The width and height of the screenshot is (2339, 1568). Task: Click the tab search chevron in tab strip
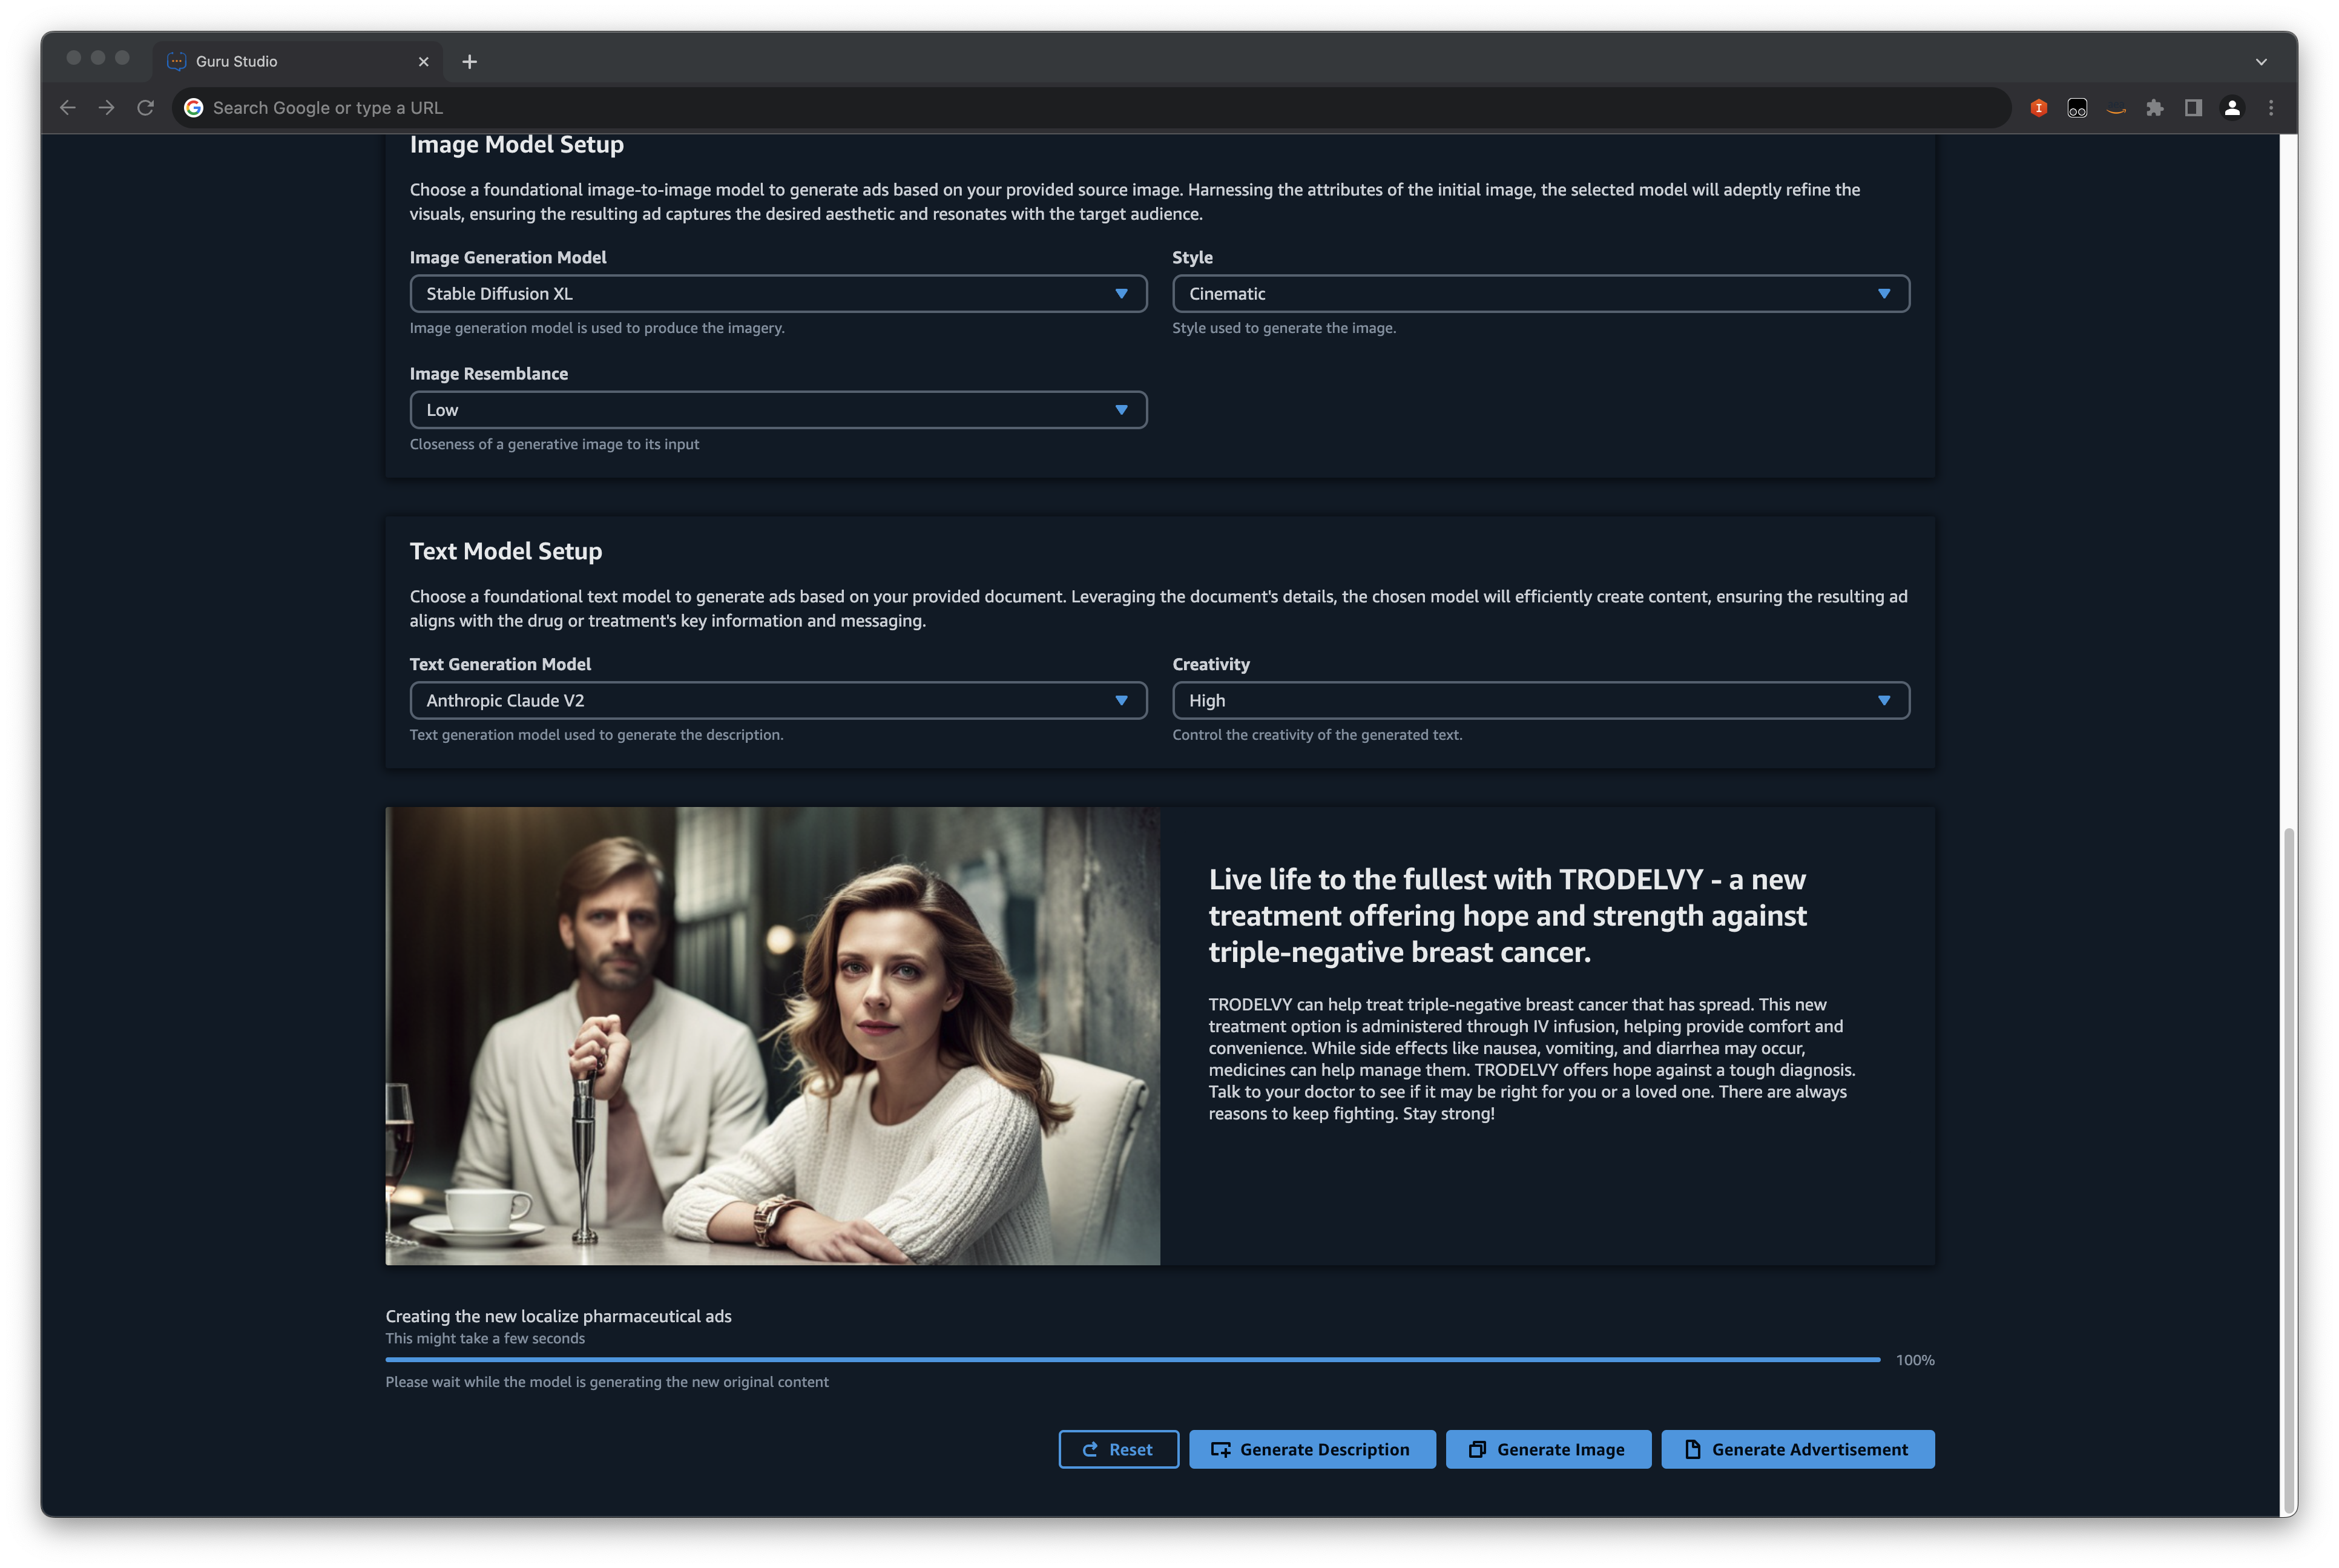click(x=2261, y=62)
